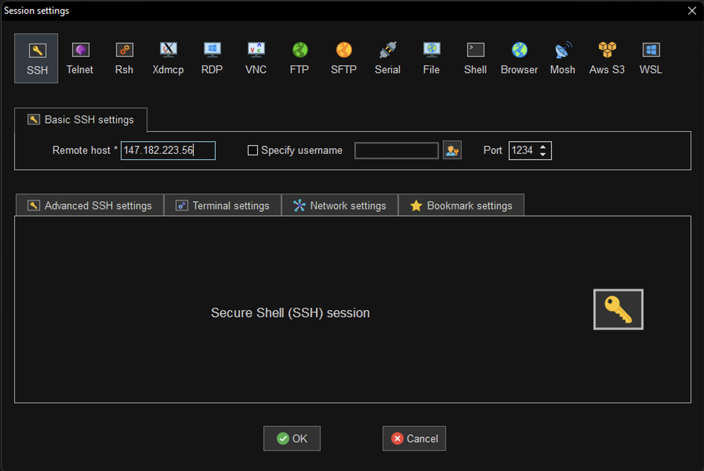The width and height of the screenshot is (704, 471).
Task: Select the SFTP session icon
Action: 344,58
